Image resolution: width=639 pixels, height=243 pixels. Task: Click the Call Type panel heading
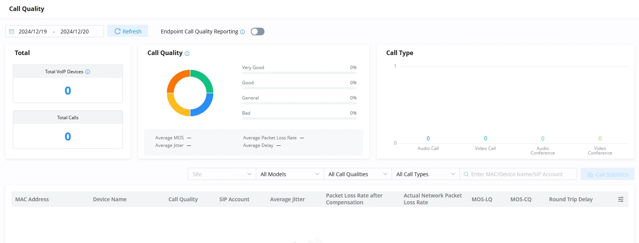[x=400, y=53]
